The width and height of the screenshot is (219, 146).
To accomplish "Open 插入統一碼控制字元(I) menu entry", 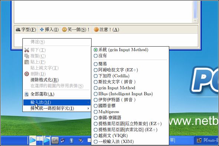I will click(57, 108).
